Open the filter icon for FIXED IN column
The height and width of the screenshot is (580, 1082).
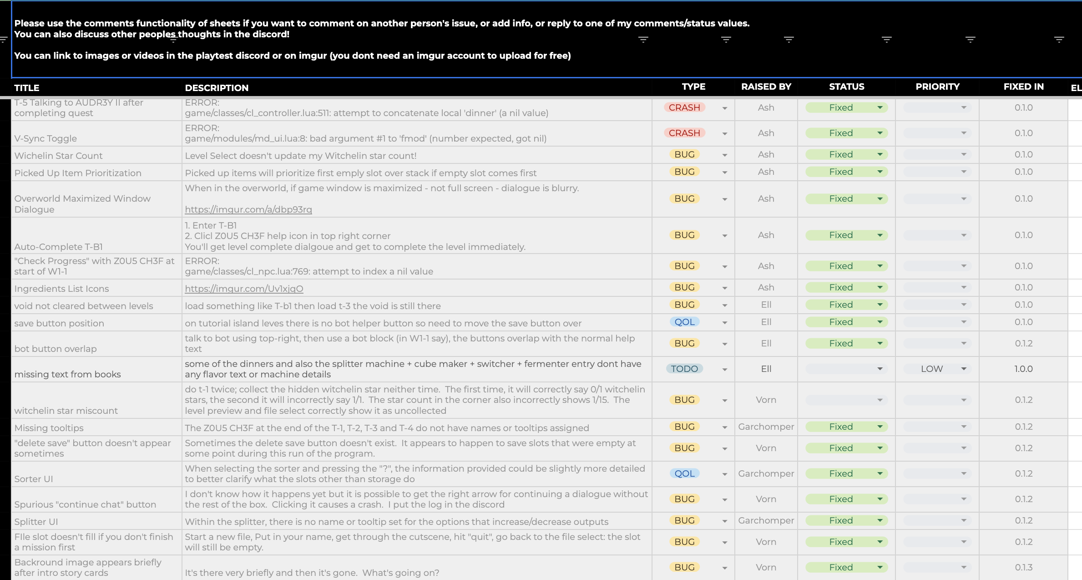[x=1059, y=40]
